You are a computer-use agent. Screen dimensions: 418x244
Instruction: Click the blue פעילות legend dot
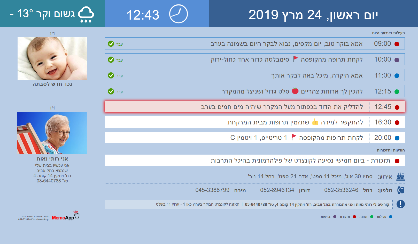(x=391, y=217)
